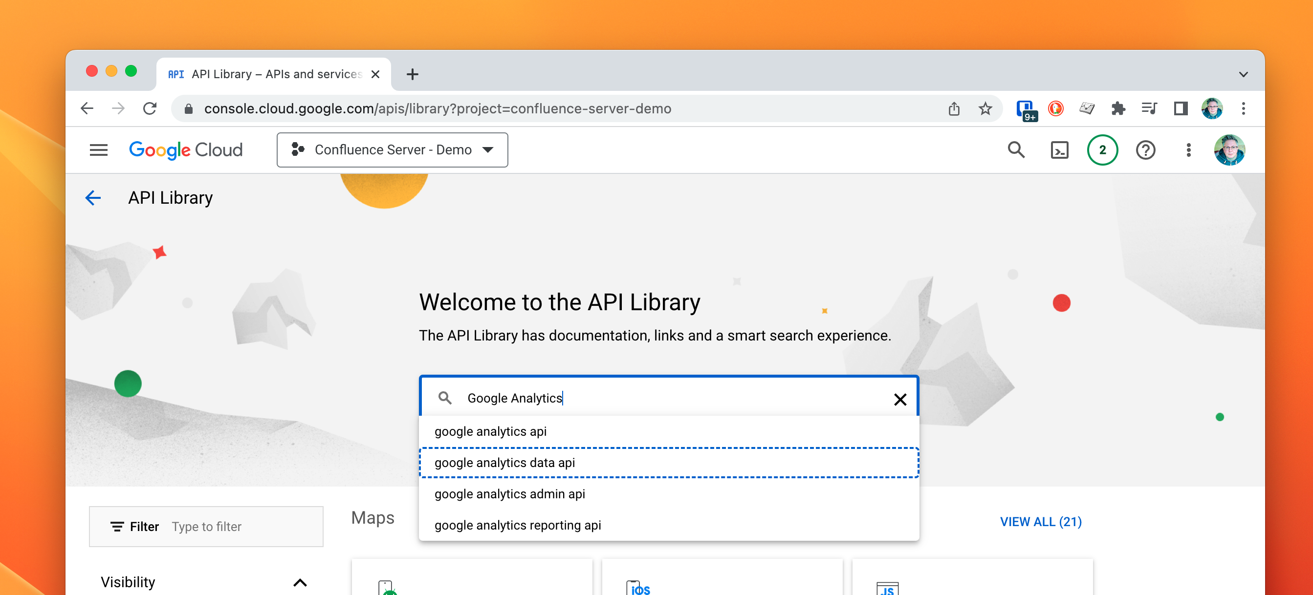Click the Google Cloud logo
This screenshot has height=595, width=1313.
tap(186, 150)
